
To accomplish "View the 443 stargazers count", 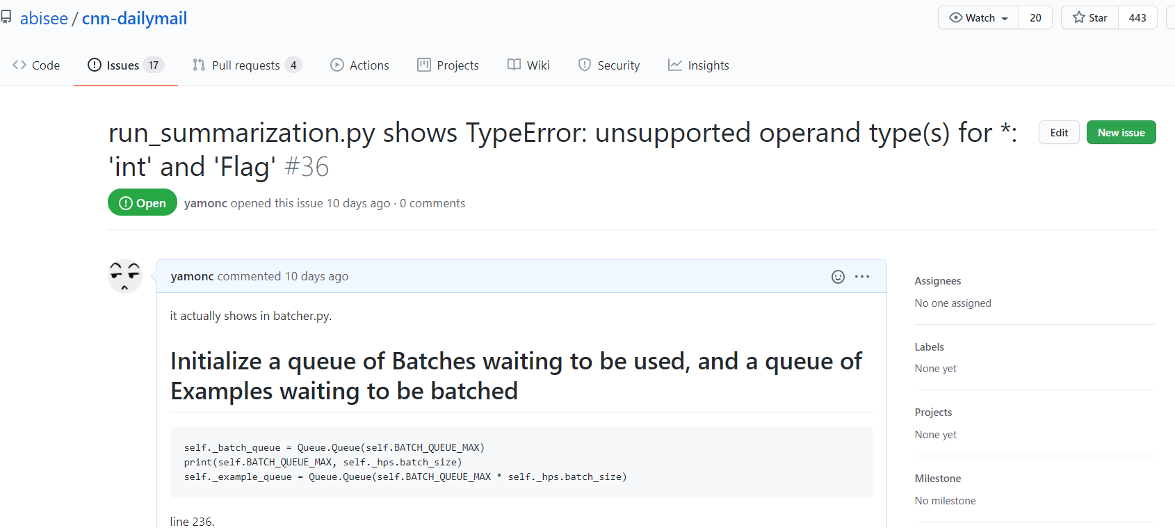I will tap(1137, 18).
